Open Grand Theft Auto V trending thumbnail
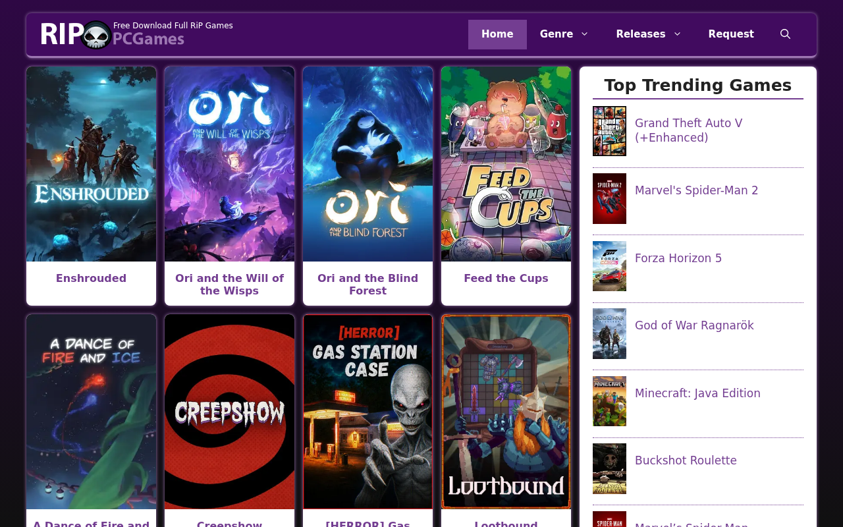Viewport: 843px width, 527px height. tap(610, 131)
